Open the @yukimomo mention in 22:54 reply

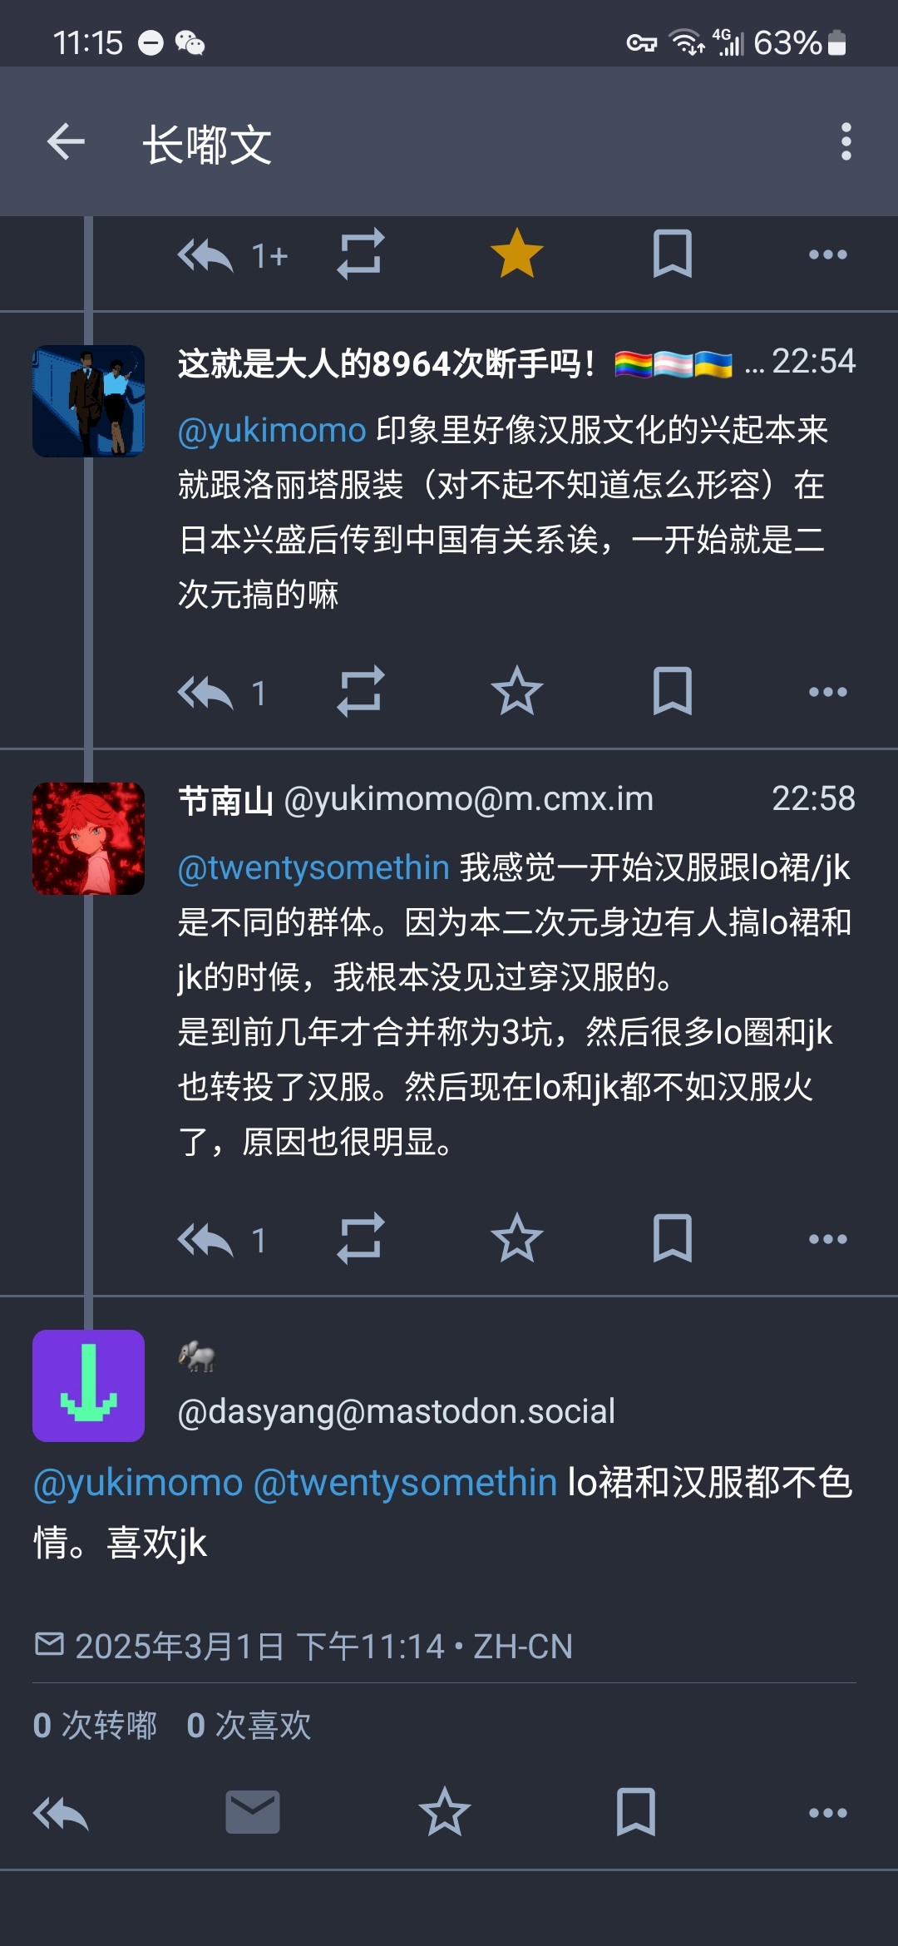tap(272, 431)
